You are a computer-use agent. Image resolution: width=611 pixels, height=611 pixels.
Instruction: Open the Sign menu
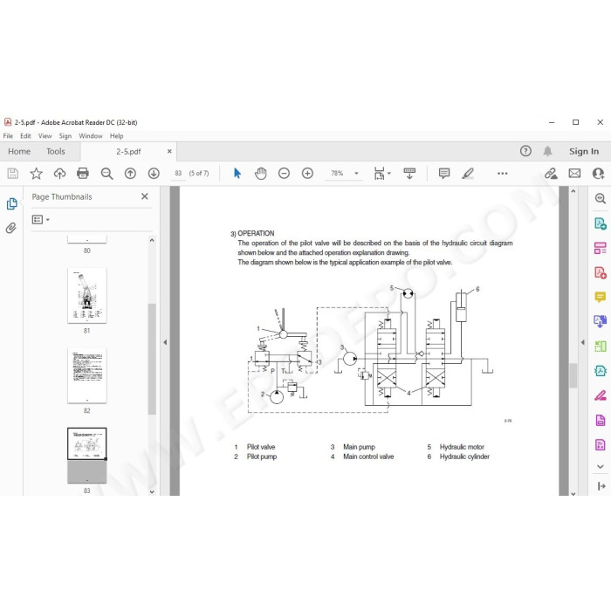coord(65,136)
